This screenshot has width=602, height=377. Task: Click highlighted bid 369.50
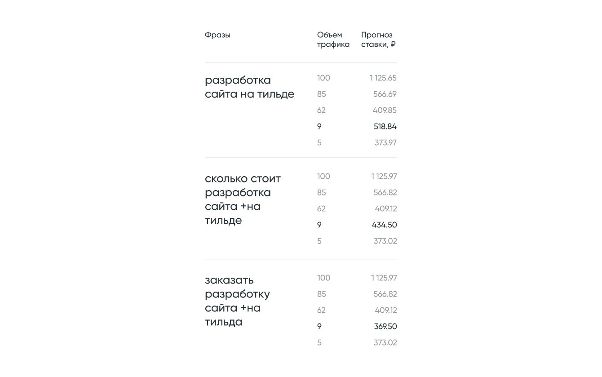coord(385,327)
